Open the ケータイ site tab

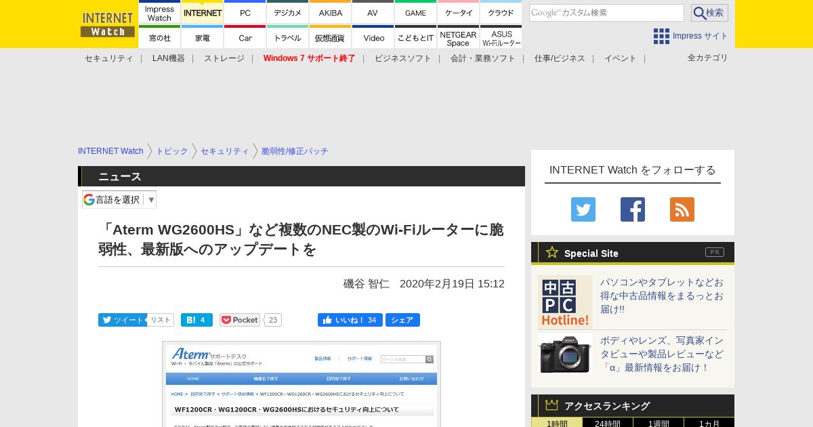pyautogui.click(x=459, y=12)
